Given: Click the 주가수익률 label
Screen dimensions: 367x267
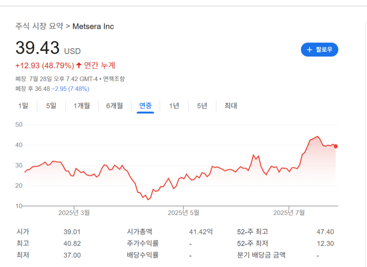Looking at the screenshot, I should point(143,243).
